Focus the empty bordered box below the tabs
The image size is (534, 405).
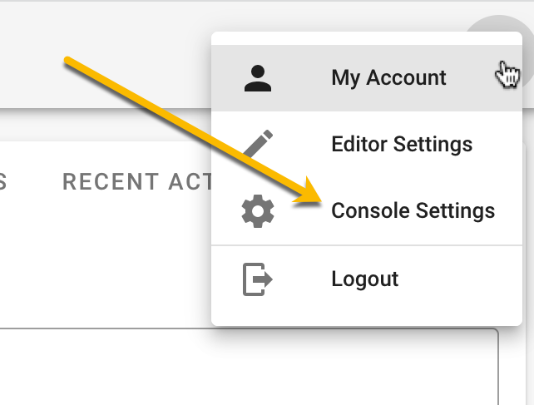coord(249,367)
